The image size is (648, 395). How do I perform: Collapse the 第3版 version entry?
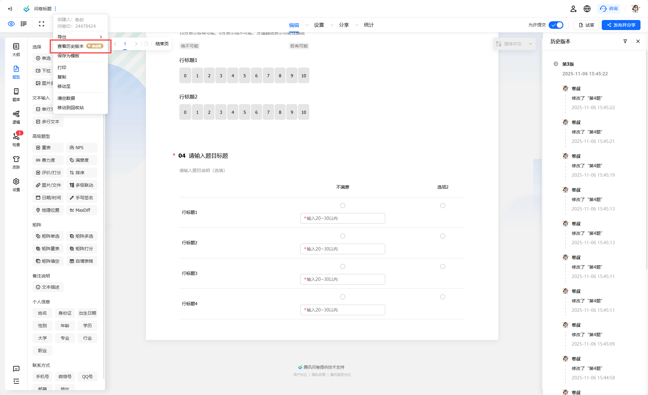point(556,64)
